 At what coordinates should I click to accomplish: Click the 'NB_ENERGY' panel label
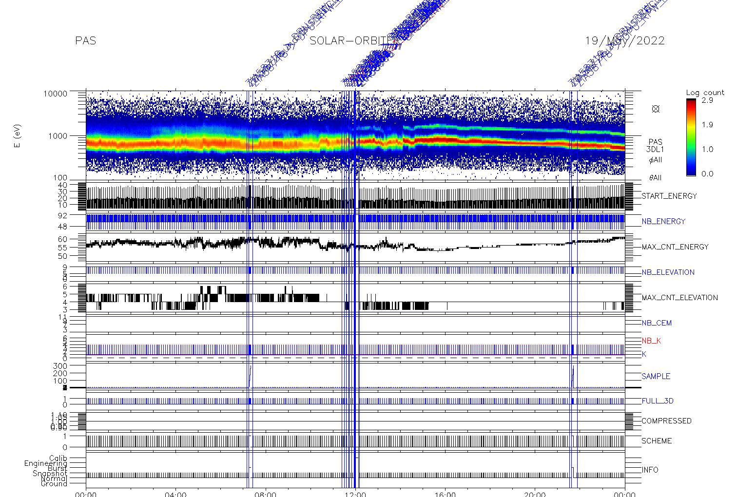(x=663, y=222)
